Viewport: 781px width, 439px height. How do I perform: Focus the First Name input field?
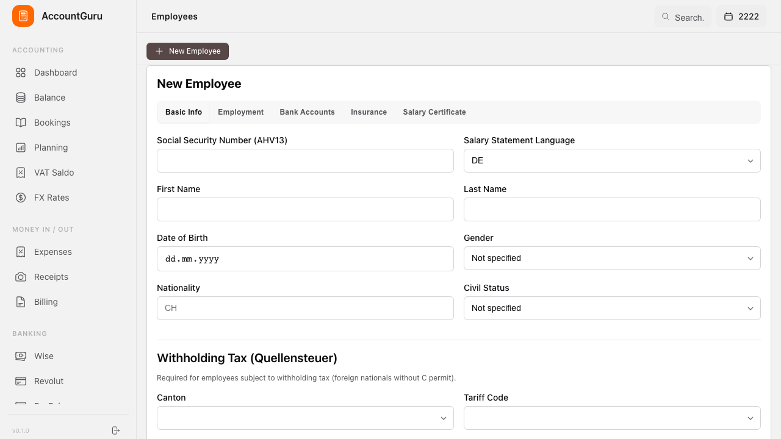305,209
